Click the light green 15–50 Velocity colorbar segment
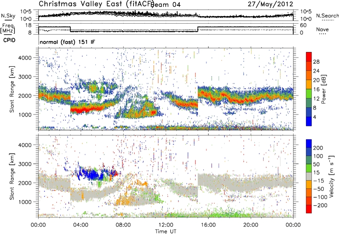This screenshot has width=339, height=234. click(309, 168)
